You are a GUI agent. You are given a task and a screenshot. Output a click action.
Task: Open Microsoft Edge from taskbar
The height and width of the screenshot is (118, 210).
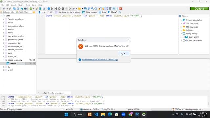(x=110, y=114)
